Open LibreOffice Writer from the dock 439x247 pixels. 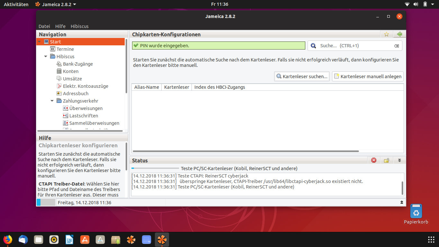(69, 240)
